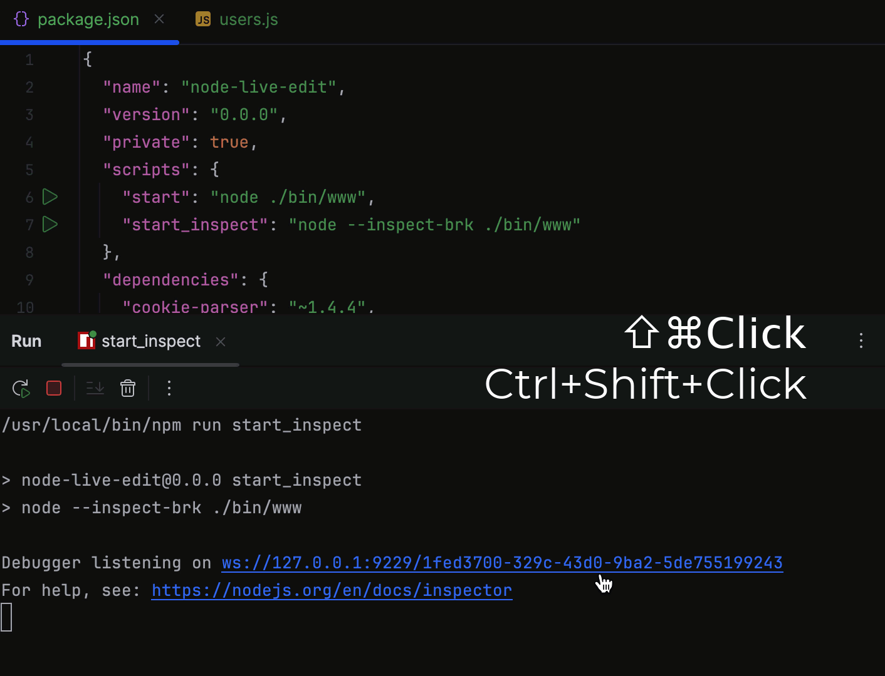
Task: Switch to the users.js tab
Action: pyautogui.click(x=248, y=19)
